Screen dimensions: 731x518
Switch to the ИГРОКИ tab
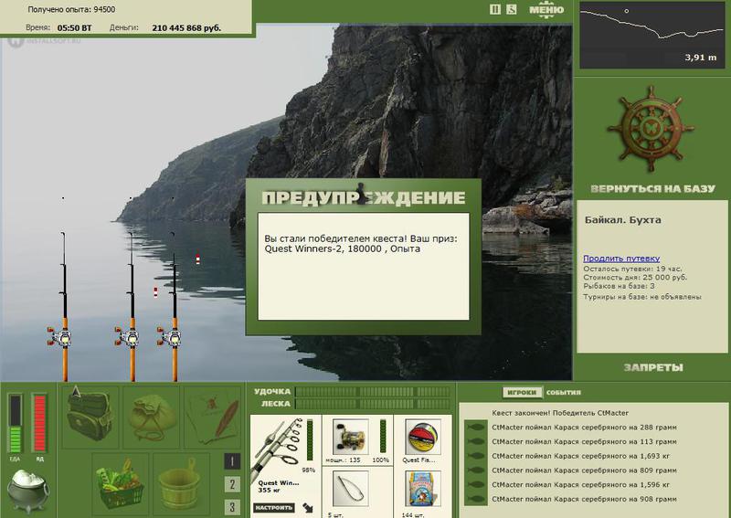pos(522,393)
